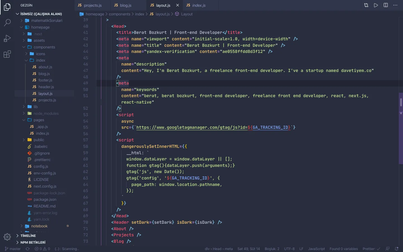Viewport: 403px width, 252px height.
Task: Open next.config.js file
Action: coord(44,186)
